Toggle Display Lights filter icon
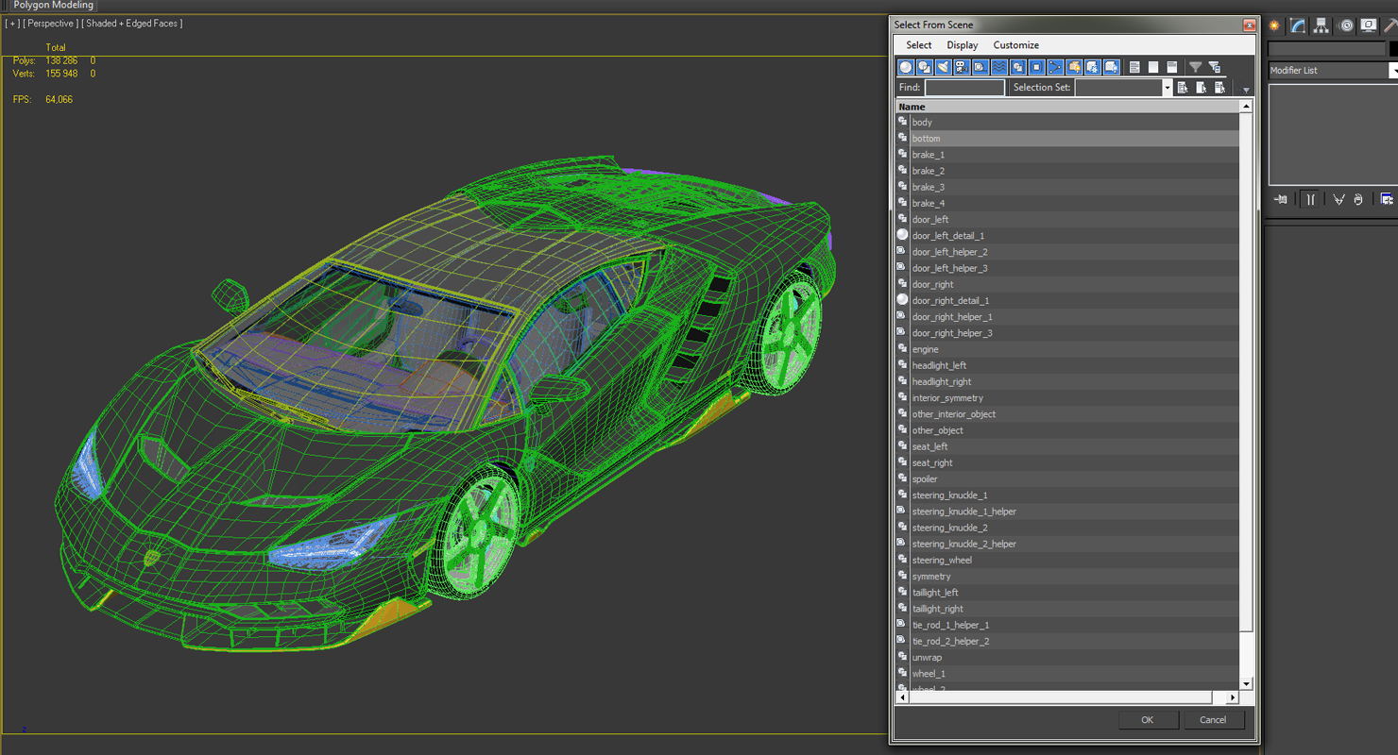Screen dimensions: 1398x755 point(943,67)
